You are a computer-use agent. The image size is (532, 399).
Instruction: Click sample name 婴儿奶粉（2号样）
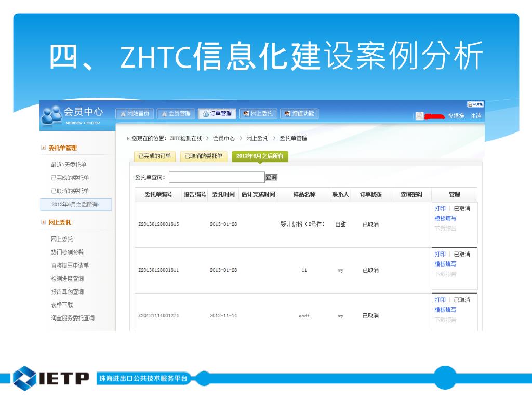(303, 224)
